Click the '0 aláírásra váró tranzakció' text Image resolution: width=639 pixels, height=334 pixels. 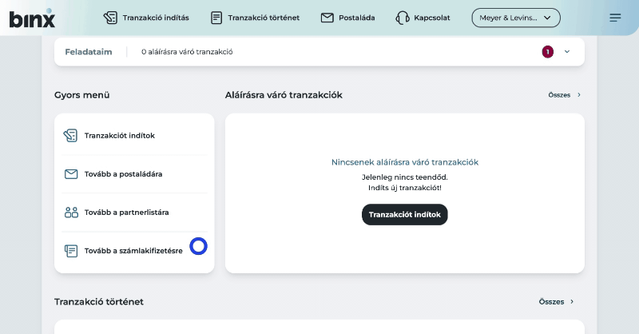click(x=187, y=52)
